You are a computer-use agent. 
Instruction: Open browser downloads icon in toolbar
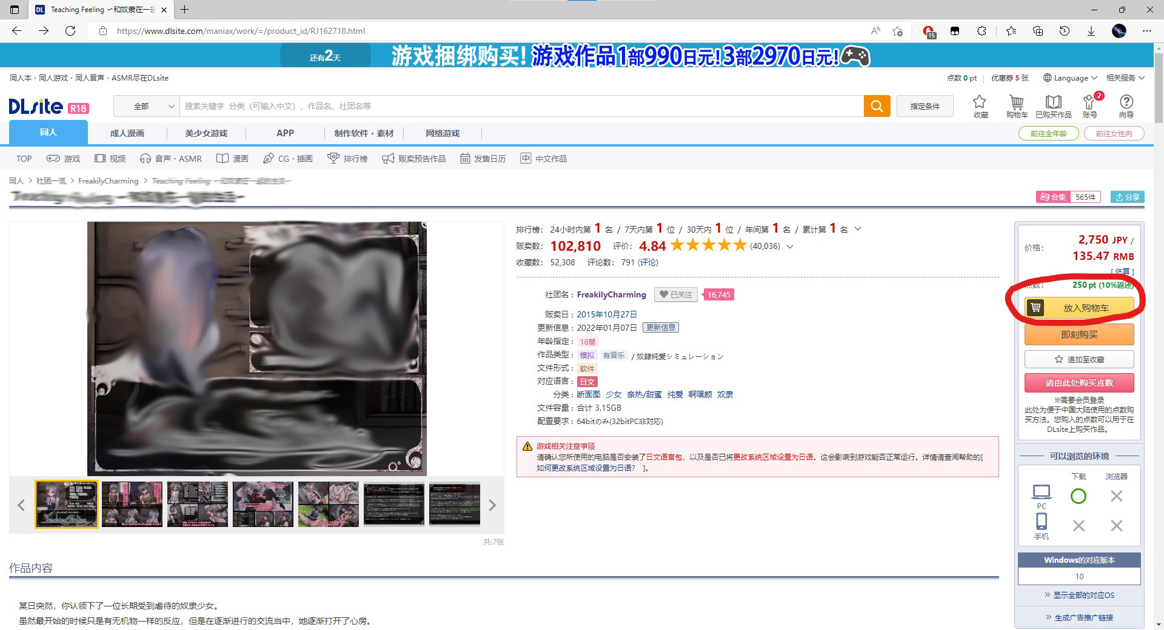point(1091,31)
